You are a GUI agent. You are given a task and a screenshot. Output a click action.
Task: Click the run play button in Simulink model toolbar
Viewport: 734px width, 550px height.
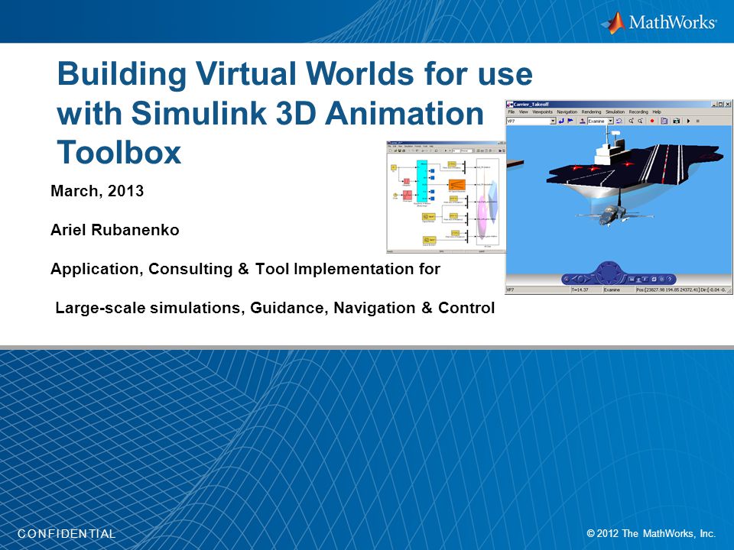tap(446, 150)
